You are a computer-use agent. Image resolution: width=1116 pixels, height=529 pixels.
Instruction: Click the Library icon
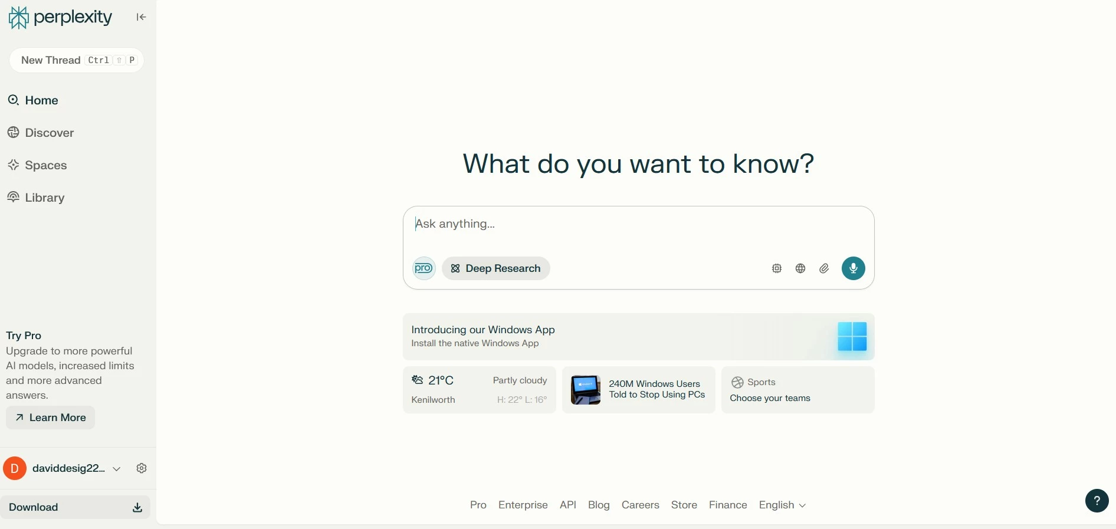click(13, 197)
